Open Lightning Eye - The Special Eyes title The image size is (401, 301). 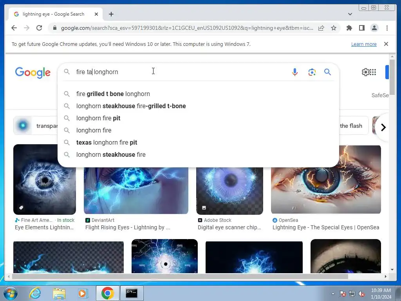(x=326, y=227)
